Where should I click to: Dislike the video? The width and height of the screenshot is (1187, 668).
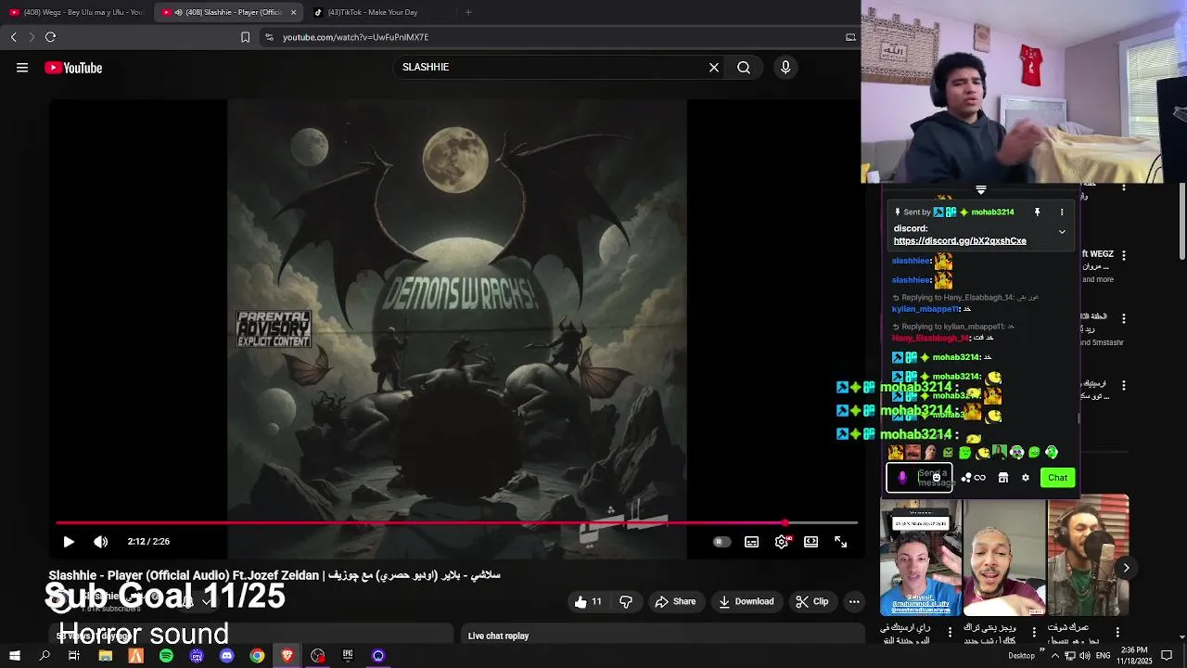tap(626, 601)
